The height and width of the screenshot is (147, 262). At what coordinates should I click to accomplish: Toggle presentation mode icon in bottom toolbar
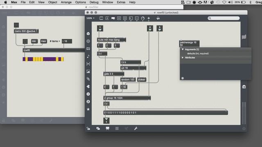tap(107, 128)
